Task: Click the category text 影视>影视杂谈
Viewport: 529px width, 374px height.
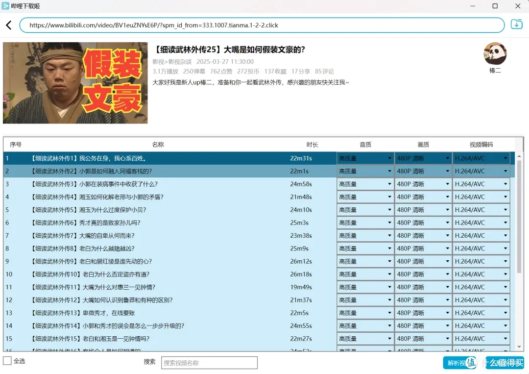Action: (x=172, y=62)
